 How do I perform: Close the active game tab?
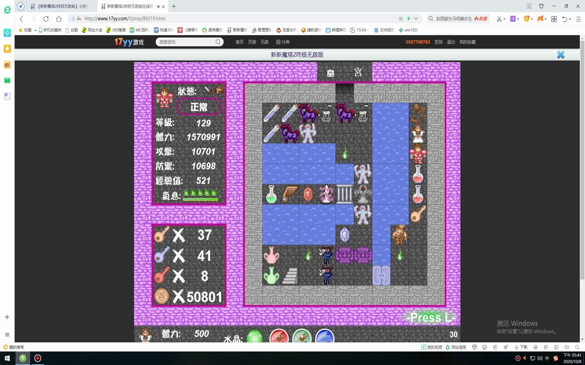[x=163, y=6]
